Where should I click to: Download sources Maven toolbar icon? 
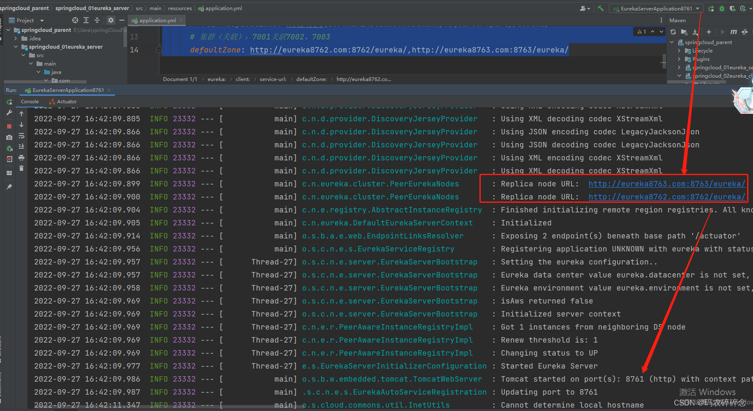point(695,32)
